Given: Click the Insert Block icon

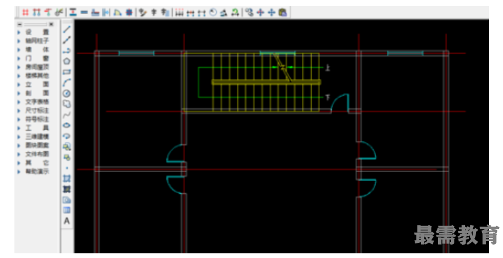Looking at the screenshot, I should click(x=67, y=147).
